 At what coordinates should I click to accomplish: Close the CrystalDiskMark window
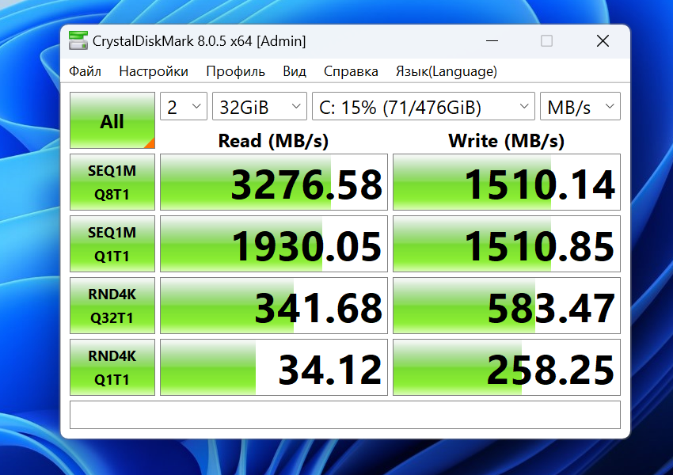(603, 41)
